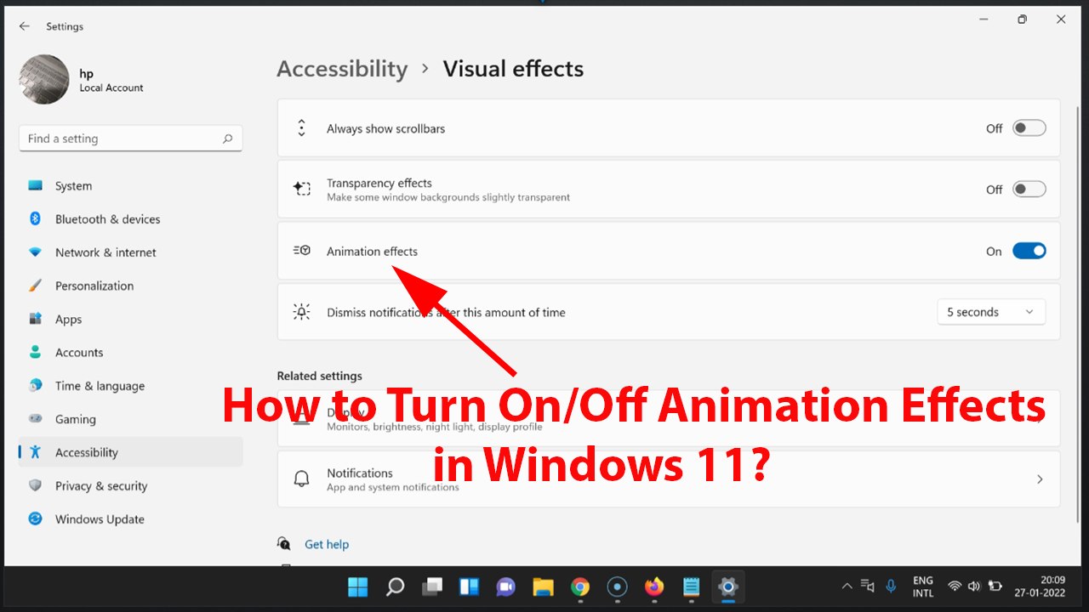Go to Windows Update
1089x612 pixels.
tap(130, 519)
